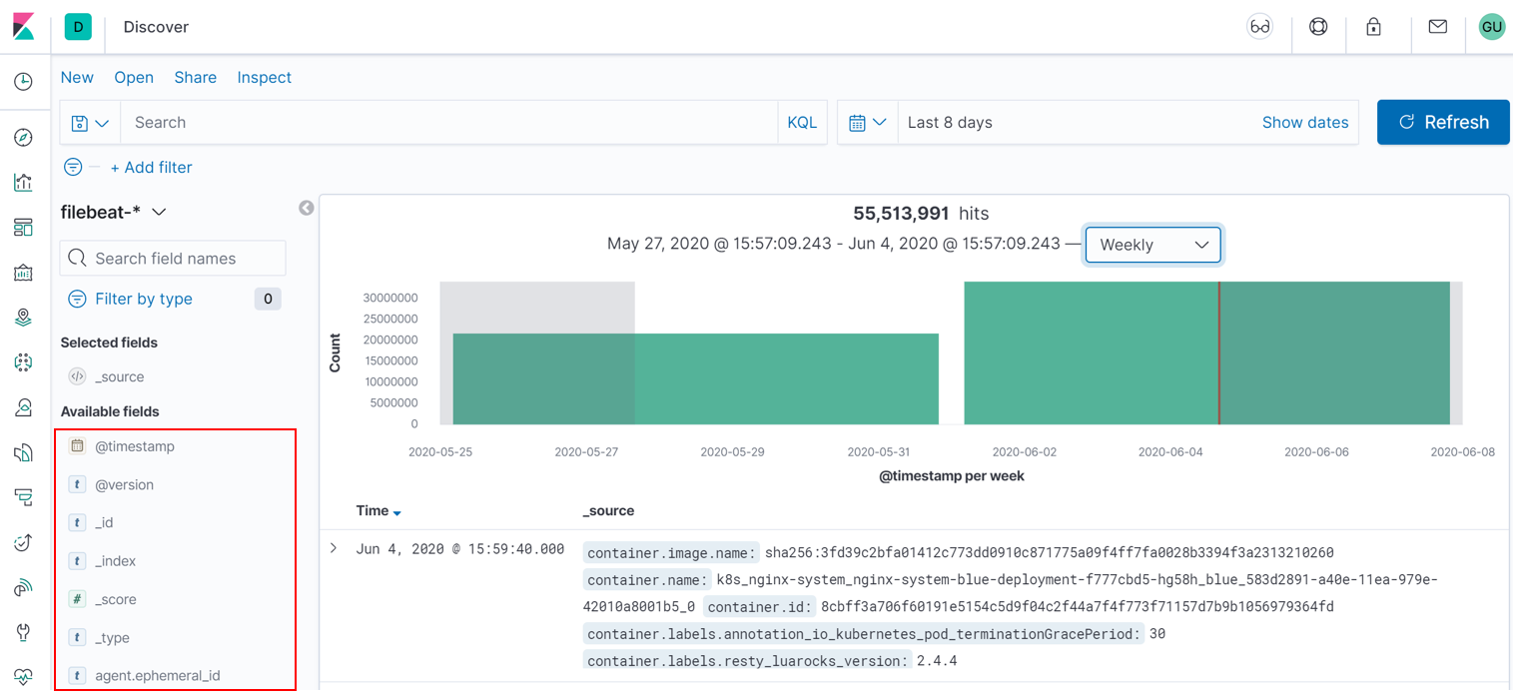
Task: Change index pattern filebeat-* dropdown
Action: (x=113, y=212)
